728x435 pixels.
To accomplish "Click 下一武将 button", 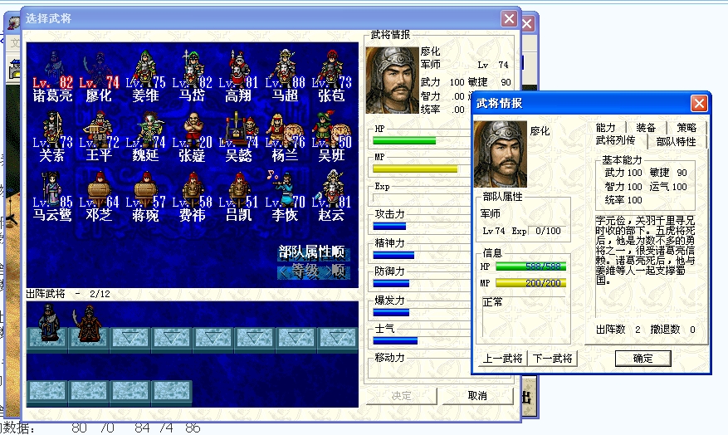I will click(x=553, y=359).
